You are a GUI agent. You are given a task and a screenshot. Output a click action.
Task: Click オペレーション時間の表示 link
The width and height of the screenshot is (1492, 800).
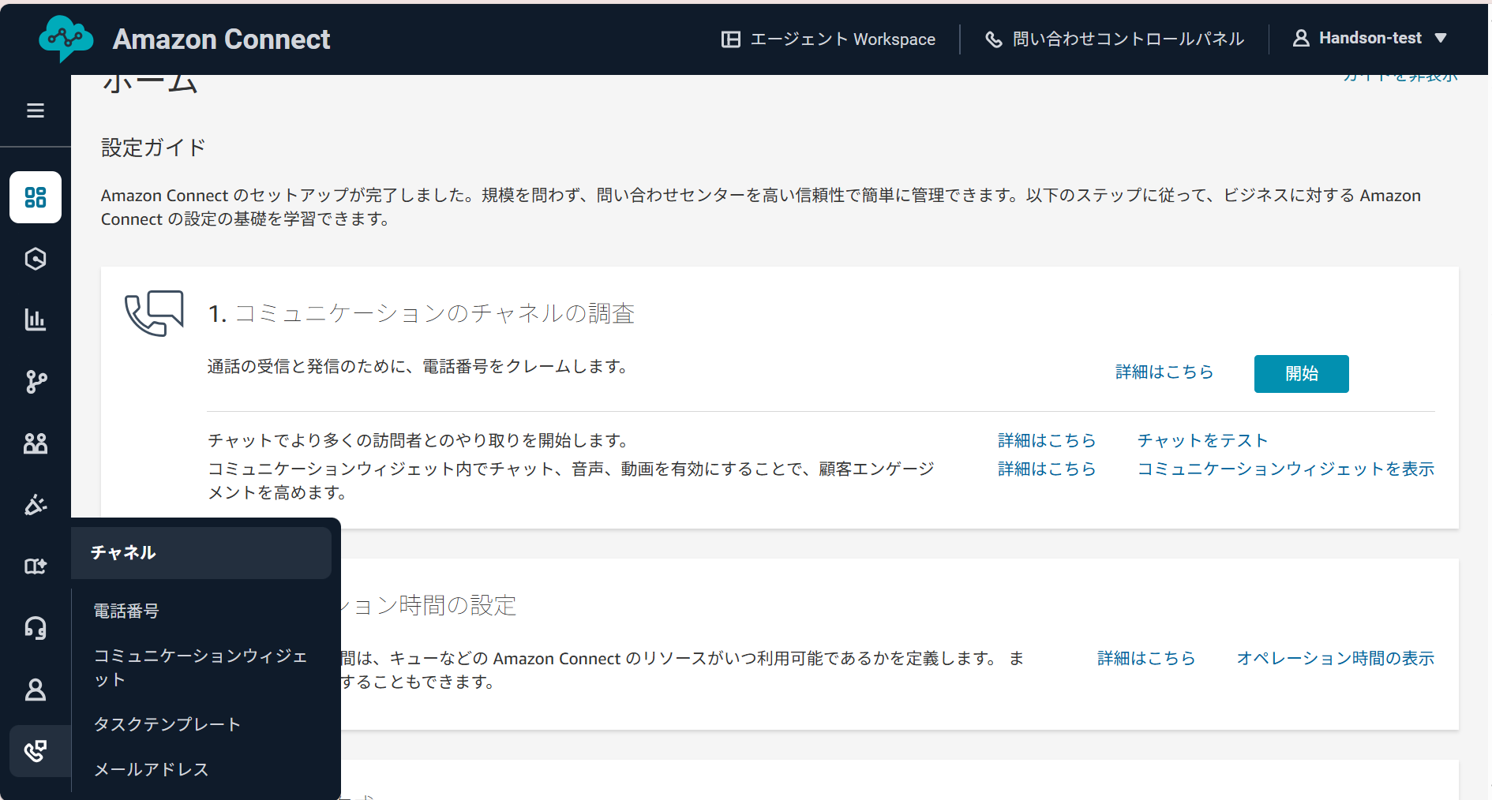1335,658
